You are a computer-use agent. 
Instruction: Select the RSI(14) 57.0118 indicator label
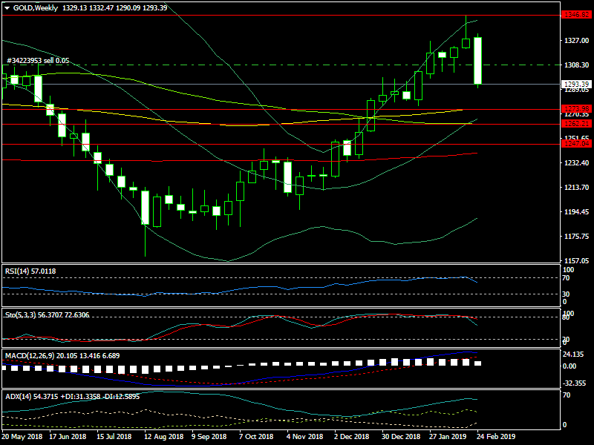[x=30, y=271]
